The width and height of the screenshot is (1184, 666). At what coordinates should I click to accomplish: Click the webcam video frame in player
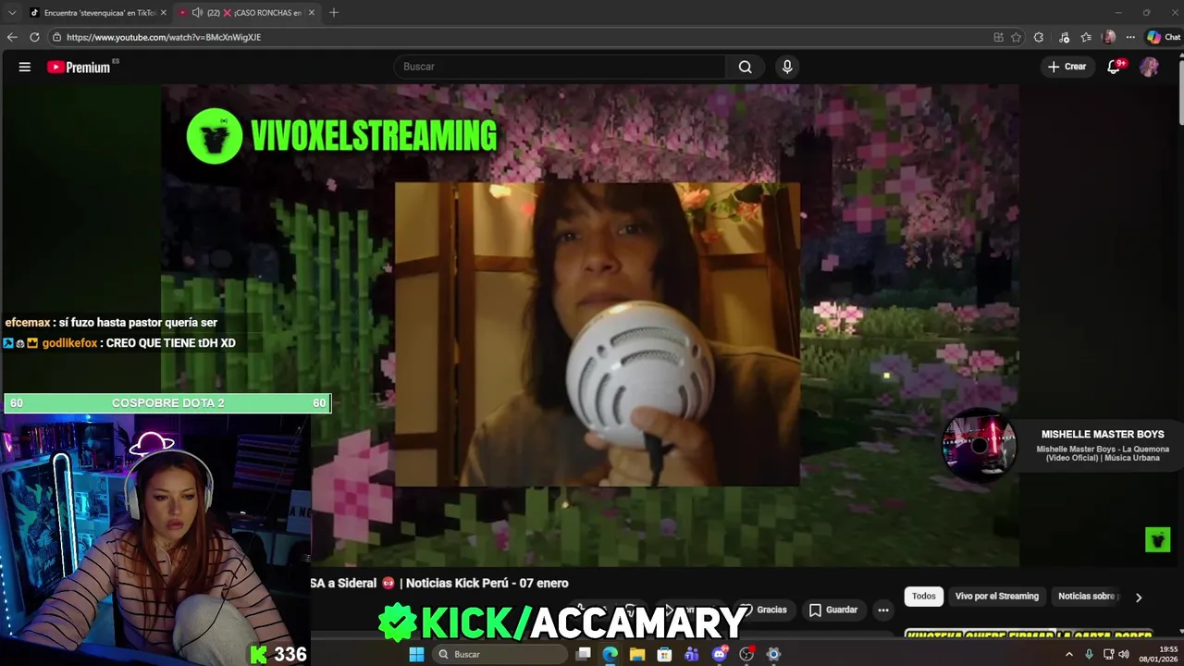coord(598,334)
